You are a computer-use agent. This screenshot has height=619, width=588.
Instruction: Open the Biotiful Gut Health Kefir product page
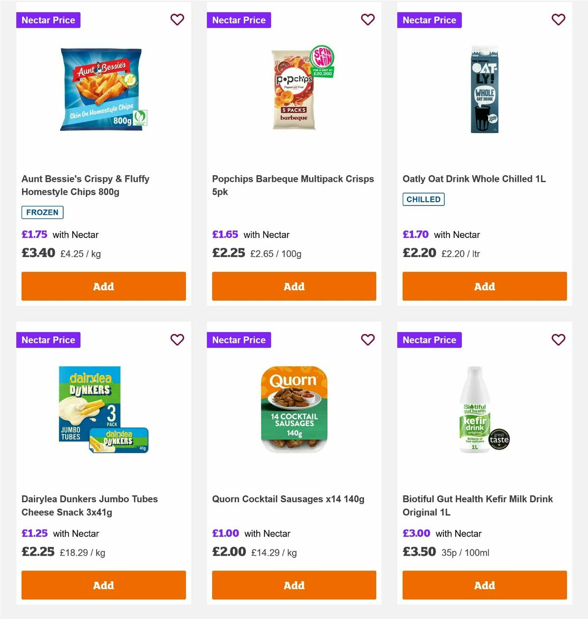[x=478, y=505]
